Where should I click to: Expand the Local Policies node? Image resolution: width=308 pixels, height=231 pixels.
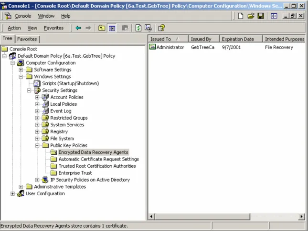37,104
